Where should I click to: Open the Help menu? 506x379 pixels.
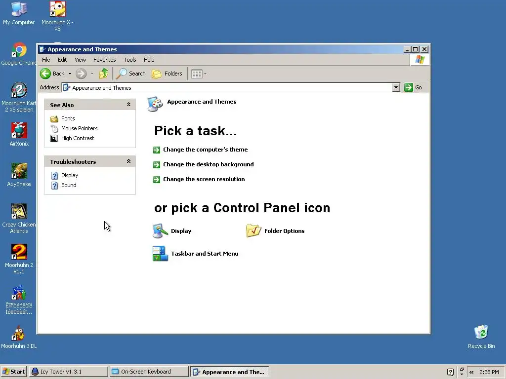click(149, 60)
